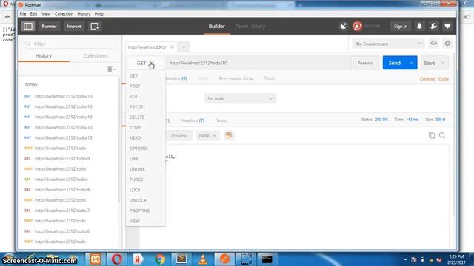Select POST from method list
Screen dimensions: 474x266
coord(135,86)
